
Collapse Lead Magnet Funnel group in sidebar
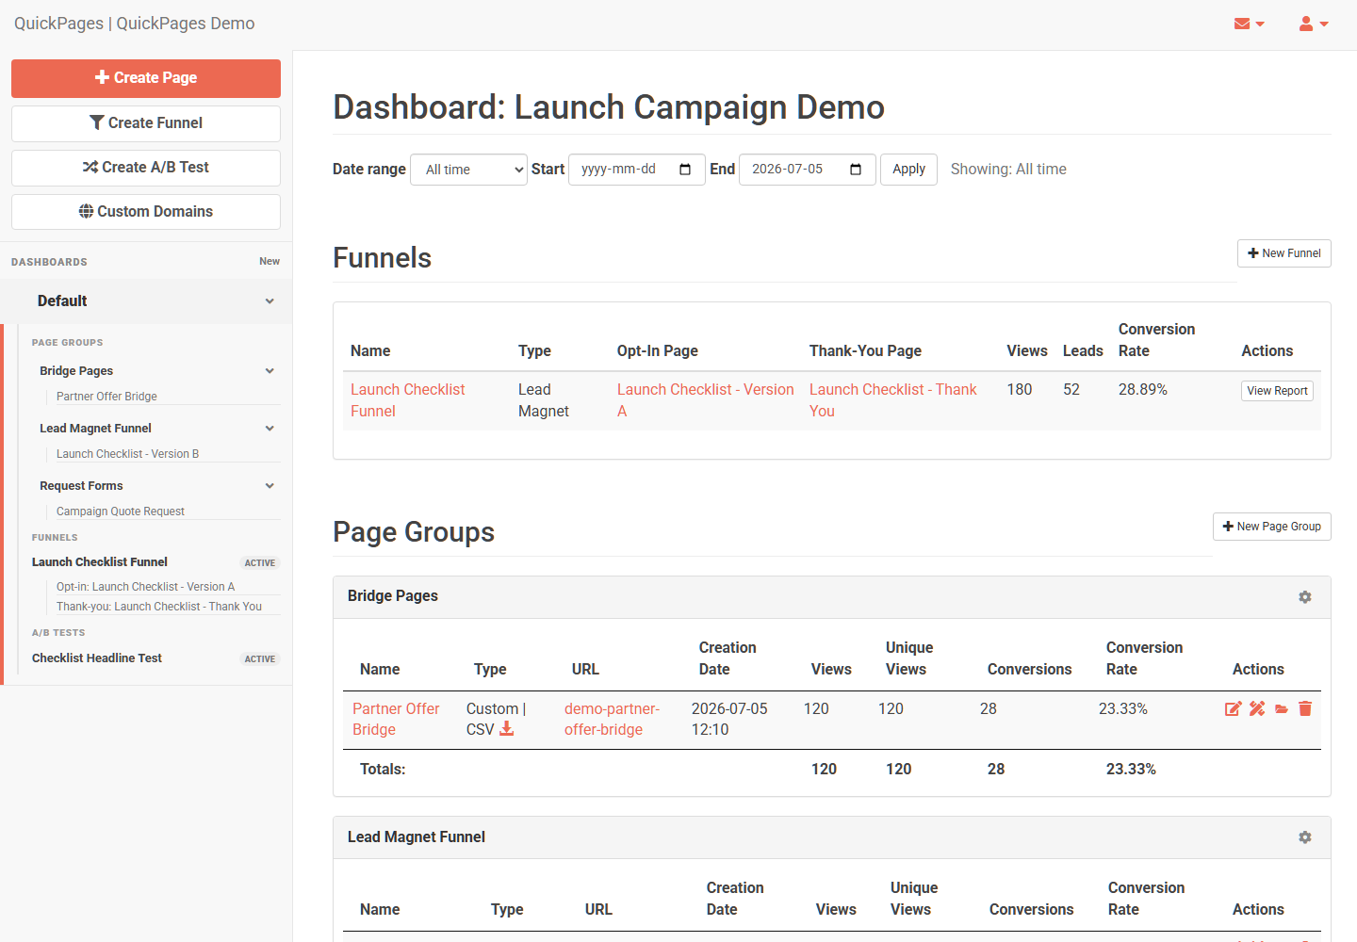pos(270,429)
